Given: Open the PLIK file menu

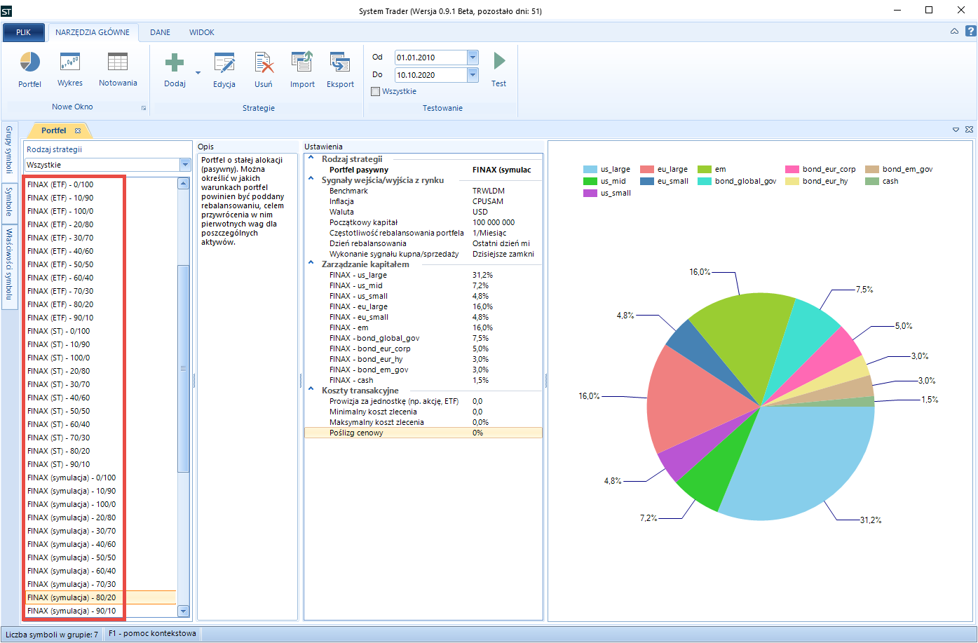Looking at the screenshot, I should 24,32.
